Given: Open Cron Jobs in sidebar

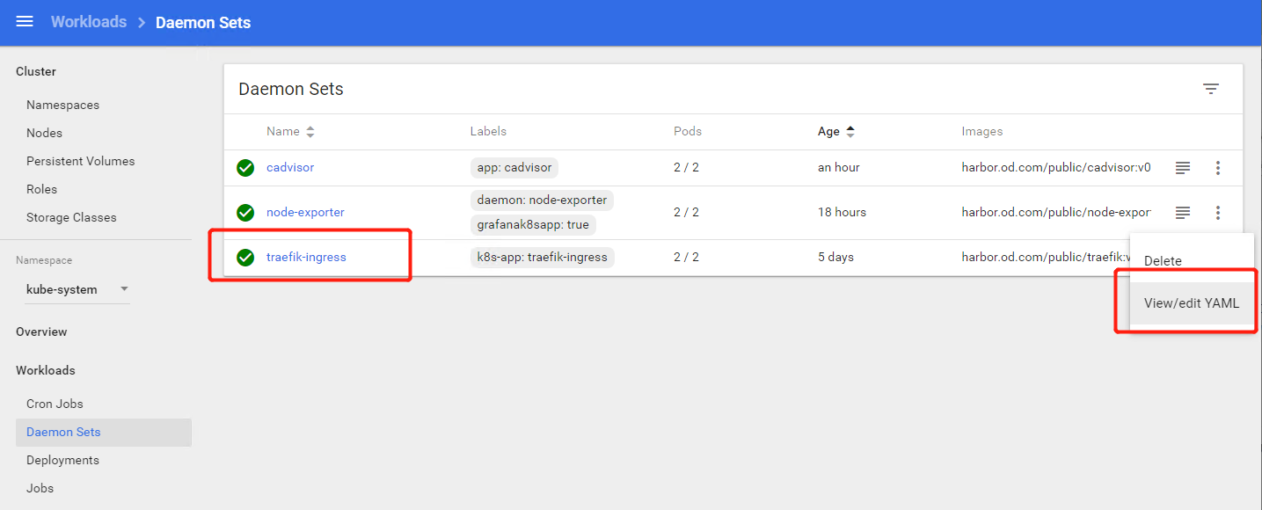Looking at the screenshot, I should [x=55, y=404].
